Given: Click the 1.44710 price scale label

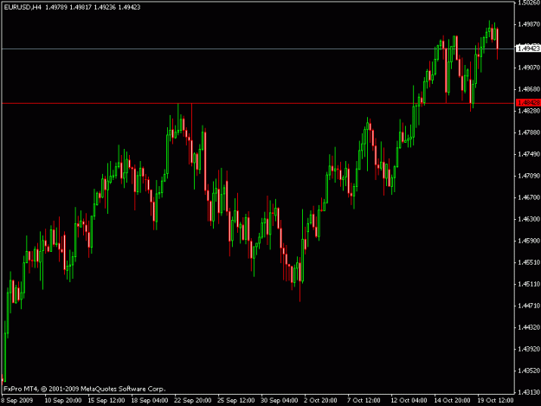Looking at the screenshot, I should point(529,306).
